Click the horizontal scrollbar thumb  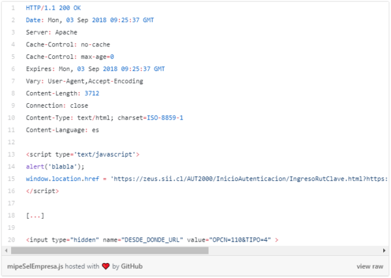click(x=109, y=251)
